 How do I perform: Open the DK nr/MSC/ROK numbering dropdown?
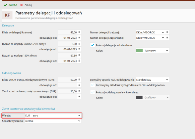(x=150, y=32)
